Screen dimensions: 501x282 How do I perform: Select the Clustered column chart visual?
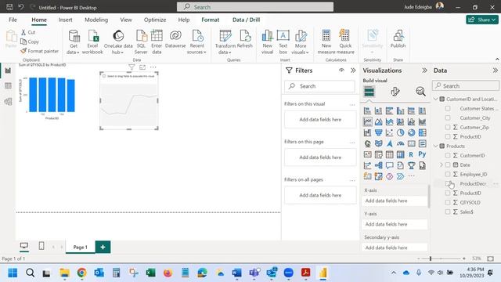[400, 110]
